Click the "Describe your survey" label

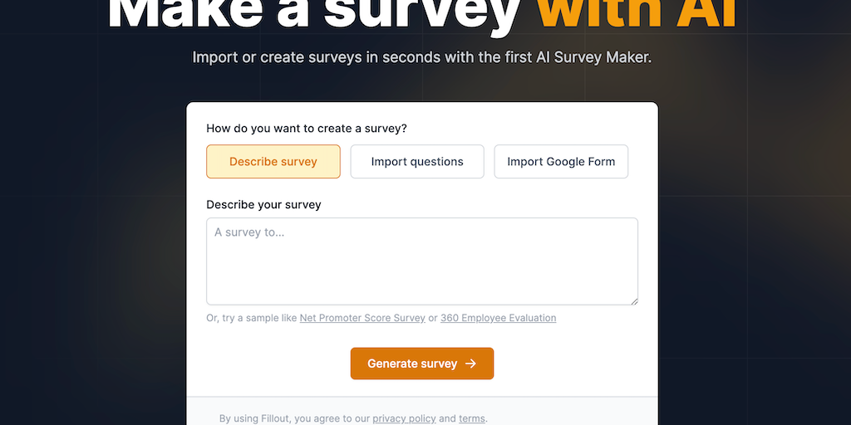click(263, 204)
